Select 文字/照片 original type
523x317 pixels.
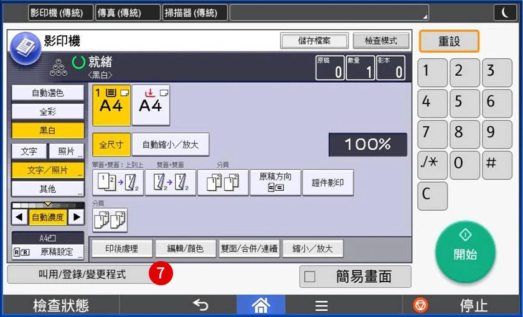(48, 170)
